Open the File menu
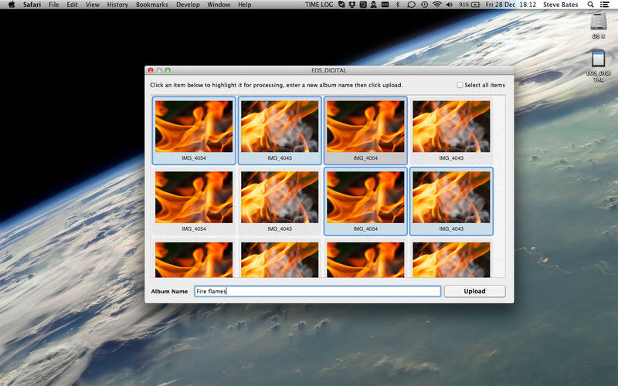The width and height of the screenshot is (618, 386). pos(54,5)
